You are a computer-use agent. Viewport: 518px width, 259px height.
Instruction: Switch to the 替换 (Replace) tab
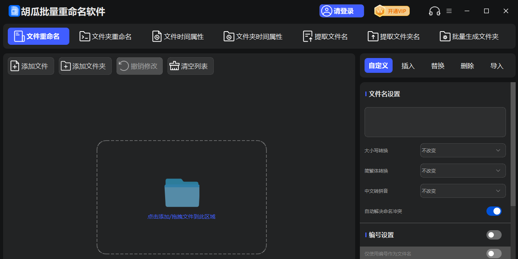coord(438,65)
